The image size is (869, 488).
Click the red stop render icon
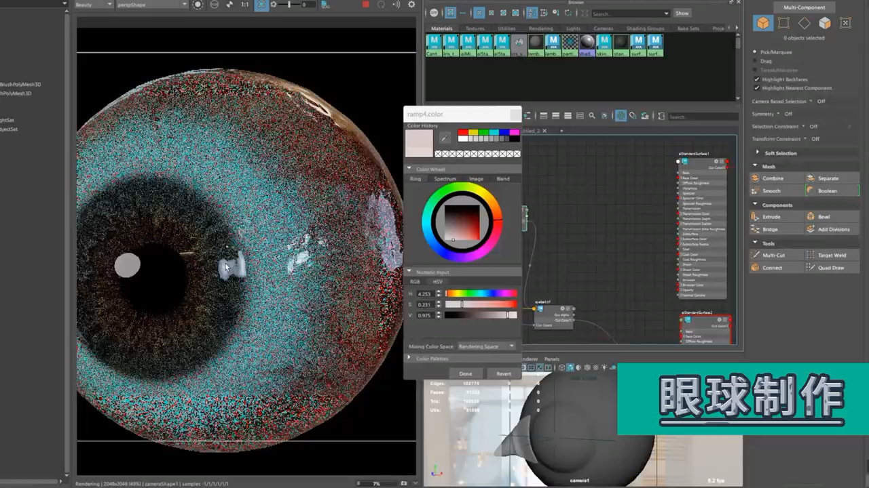point(366,5)
